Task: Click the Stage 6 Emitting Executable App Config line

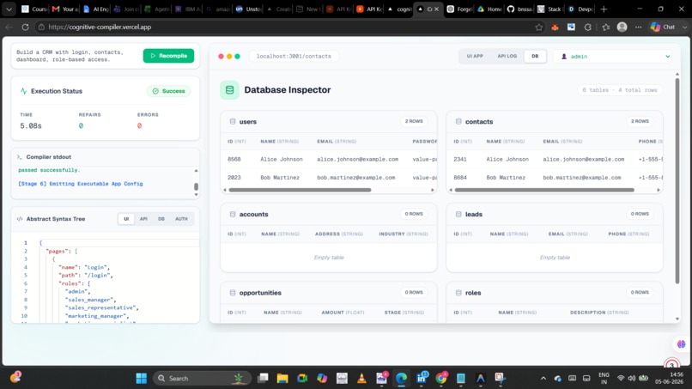Action: (81, 184)
